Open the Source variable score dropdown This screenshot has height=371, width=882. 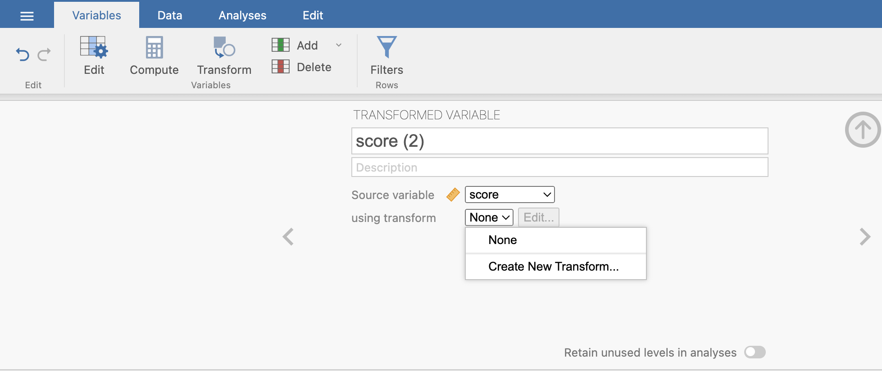[x=509, y=195]
